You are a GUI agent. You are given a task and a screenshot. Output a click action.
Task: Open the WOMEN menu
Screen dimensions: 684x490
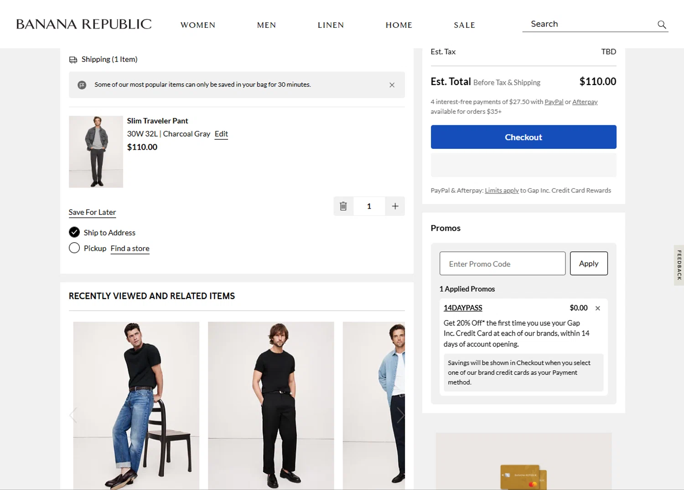[x=198, y=25]
